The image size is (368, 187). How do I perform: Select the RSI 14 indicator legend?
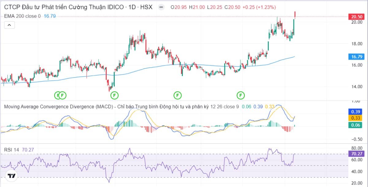pyautogui.click(x=11, y=150)
